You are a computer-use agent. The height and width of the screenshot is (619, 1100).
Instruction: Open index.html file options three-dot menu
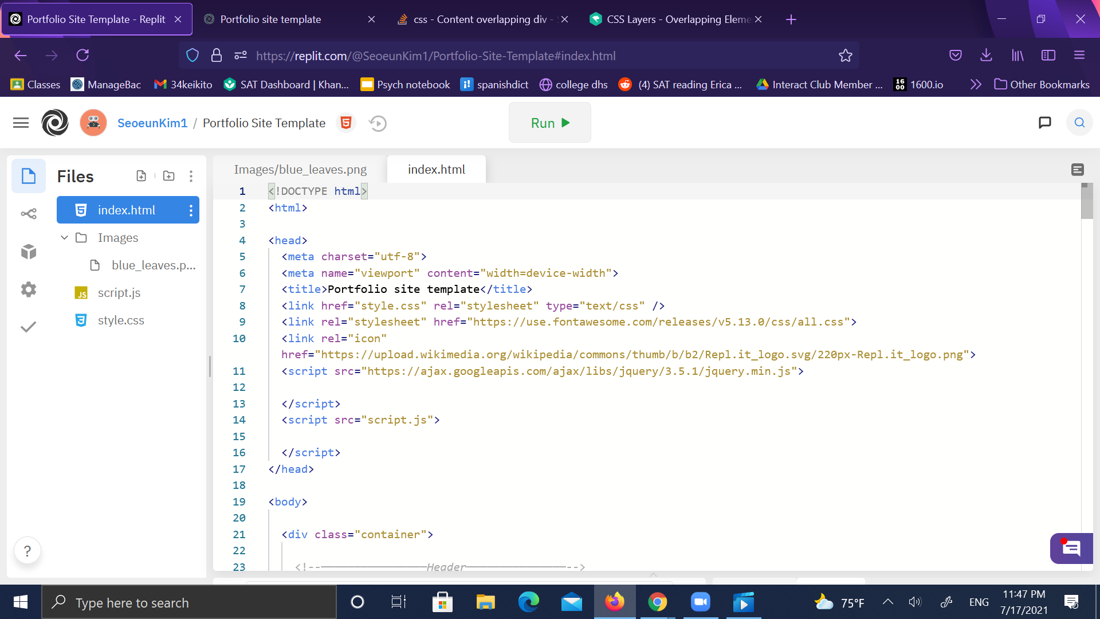[x=191, y=210]
